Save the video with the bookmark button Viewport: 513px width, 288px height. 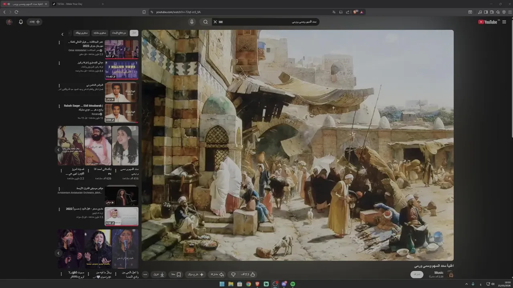[176, 274]
